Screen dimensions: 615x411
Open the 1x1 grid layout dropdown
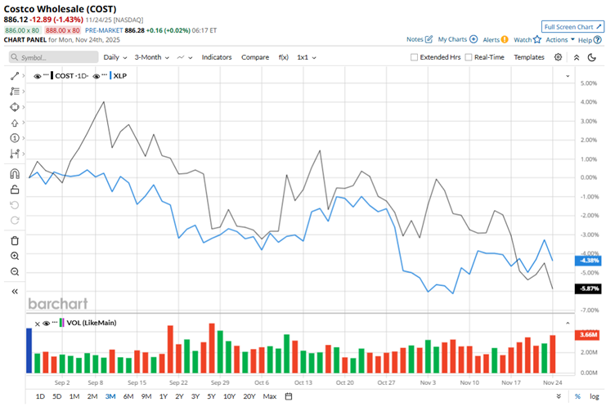(x=307, y=57)
